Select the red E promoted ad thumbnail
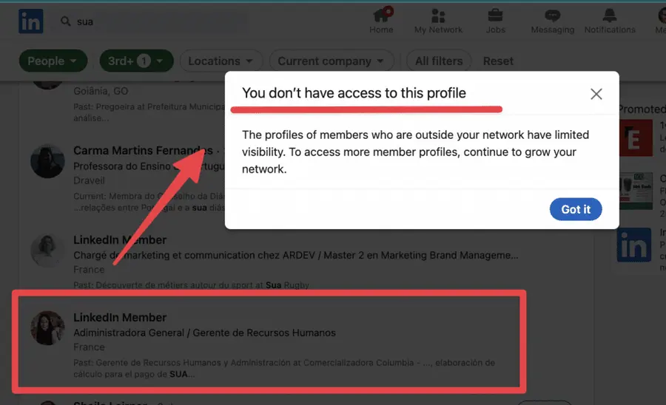This screenshot has width=666, height=405. pyautogui.click(x=636, y=137)
